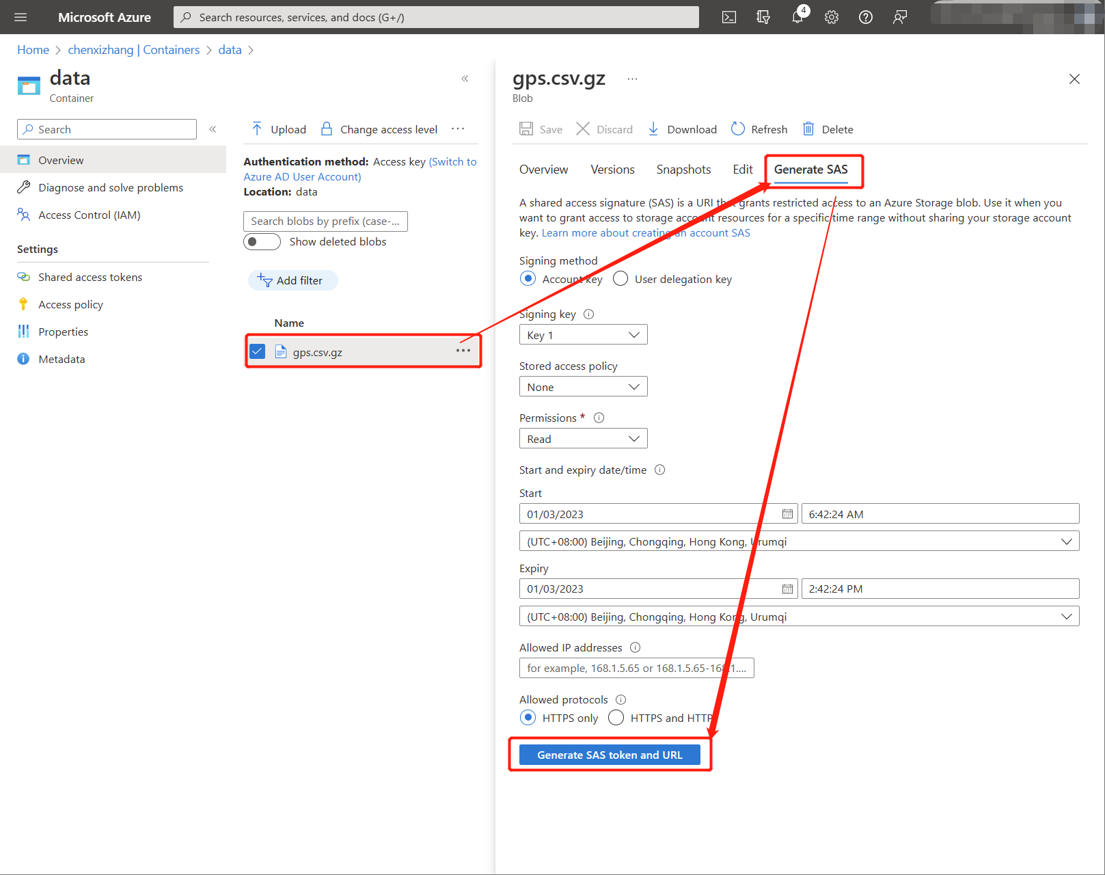The width and height of the screenshot is (1105, 875).
Task: Show Permissions info tooltip
Action: pos(599,418)
